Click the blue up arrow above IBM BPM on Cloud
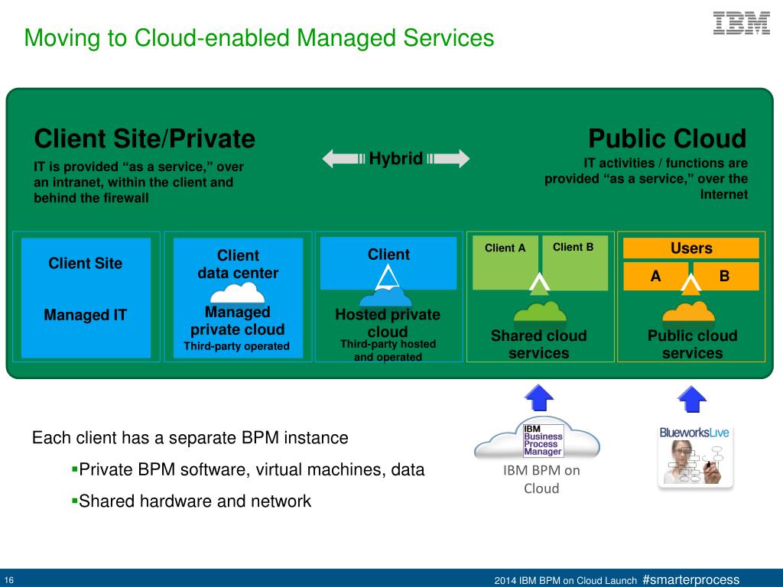783x587 pixels. pyautogui.click(x=539, y=397)
